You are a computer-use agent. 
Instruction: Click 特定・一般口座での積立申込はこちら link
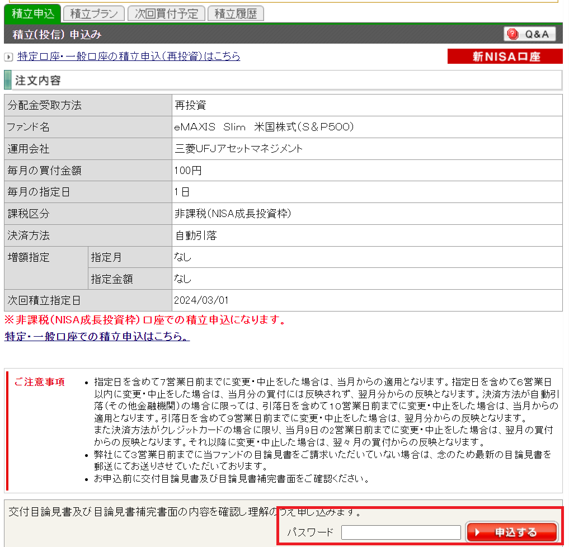pos(97,337)
